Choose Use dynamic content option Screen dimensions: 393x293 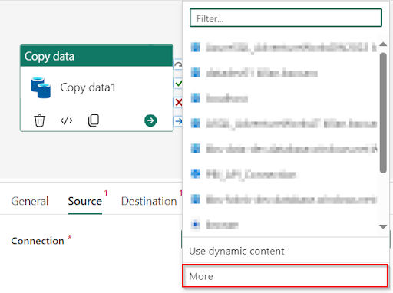point(286,251)
